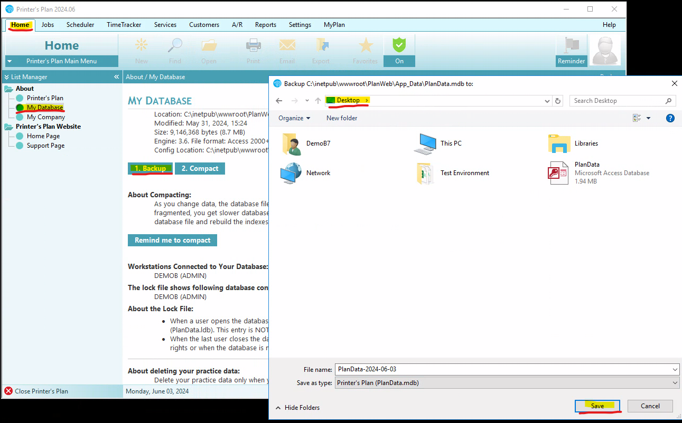Click the Up one level arrow

[318, 101]
